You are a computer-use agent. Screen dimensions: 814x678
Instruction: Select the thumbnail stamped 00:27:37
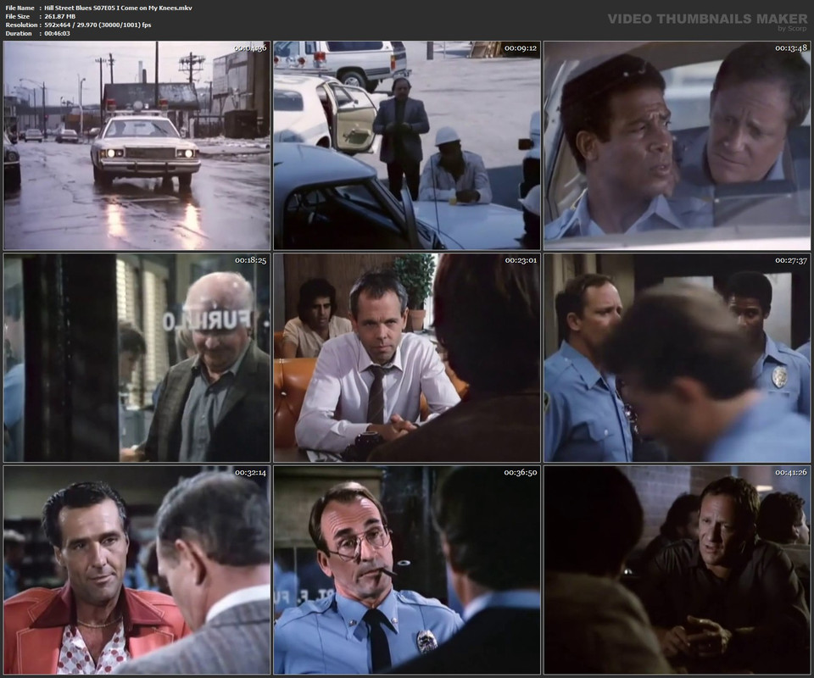click(677, 358)
